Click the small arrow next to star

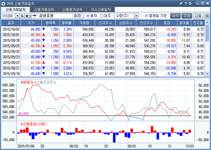[31, 16]
